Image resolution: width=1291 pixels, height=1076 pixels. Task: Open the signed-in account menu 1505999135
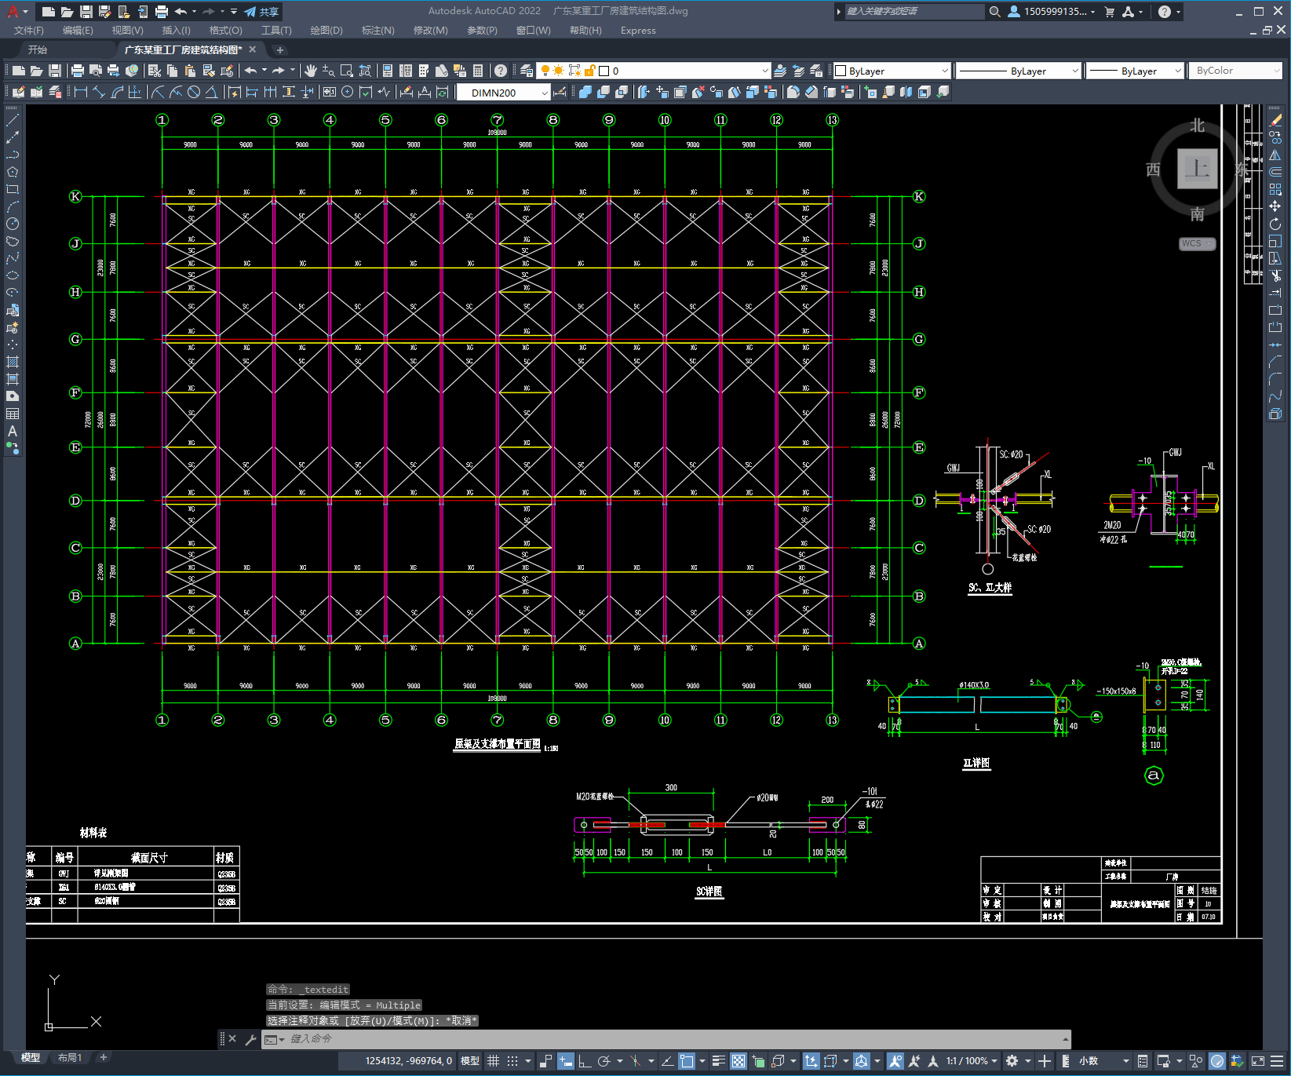1052,11
